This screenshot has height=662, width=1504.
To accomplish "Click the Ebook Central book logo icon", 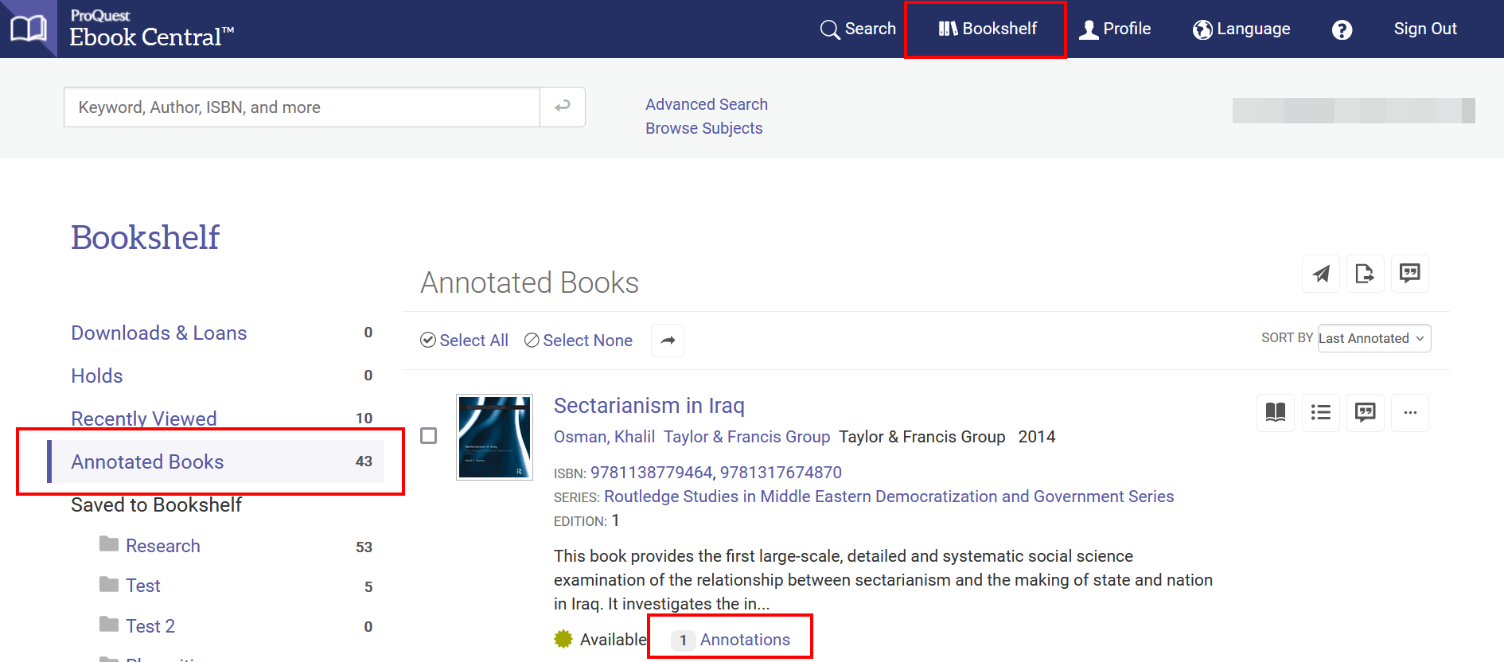I will 28,29.
